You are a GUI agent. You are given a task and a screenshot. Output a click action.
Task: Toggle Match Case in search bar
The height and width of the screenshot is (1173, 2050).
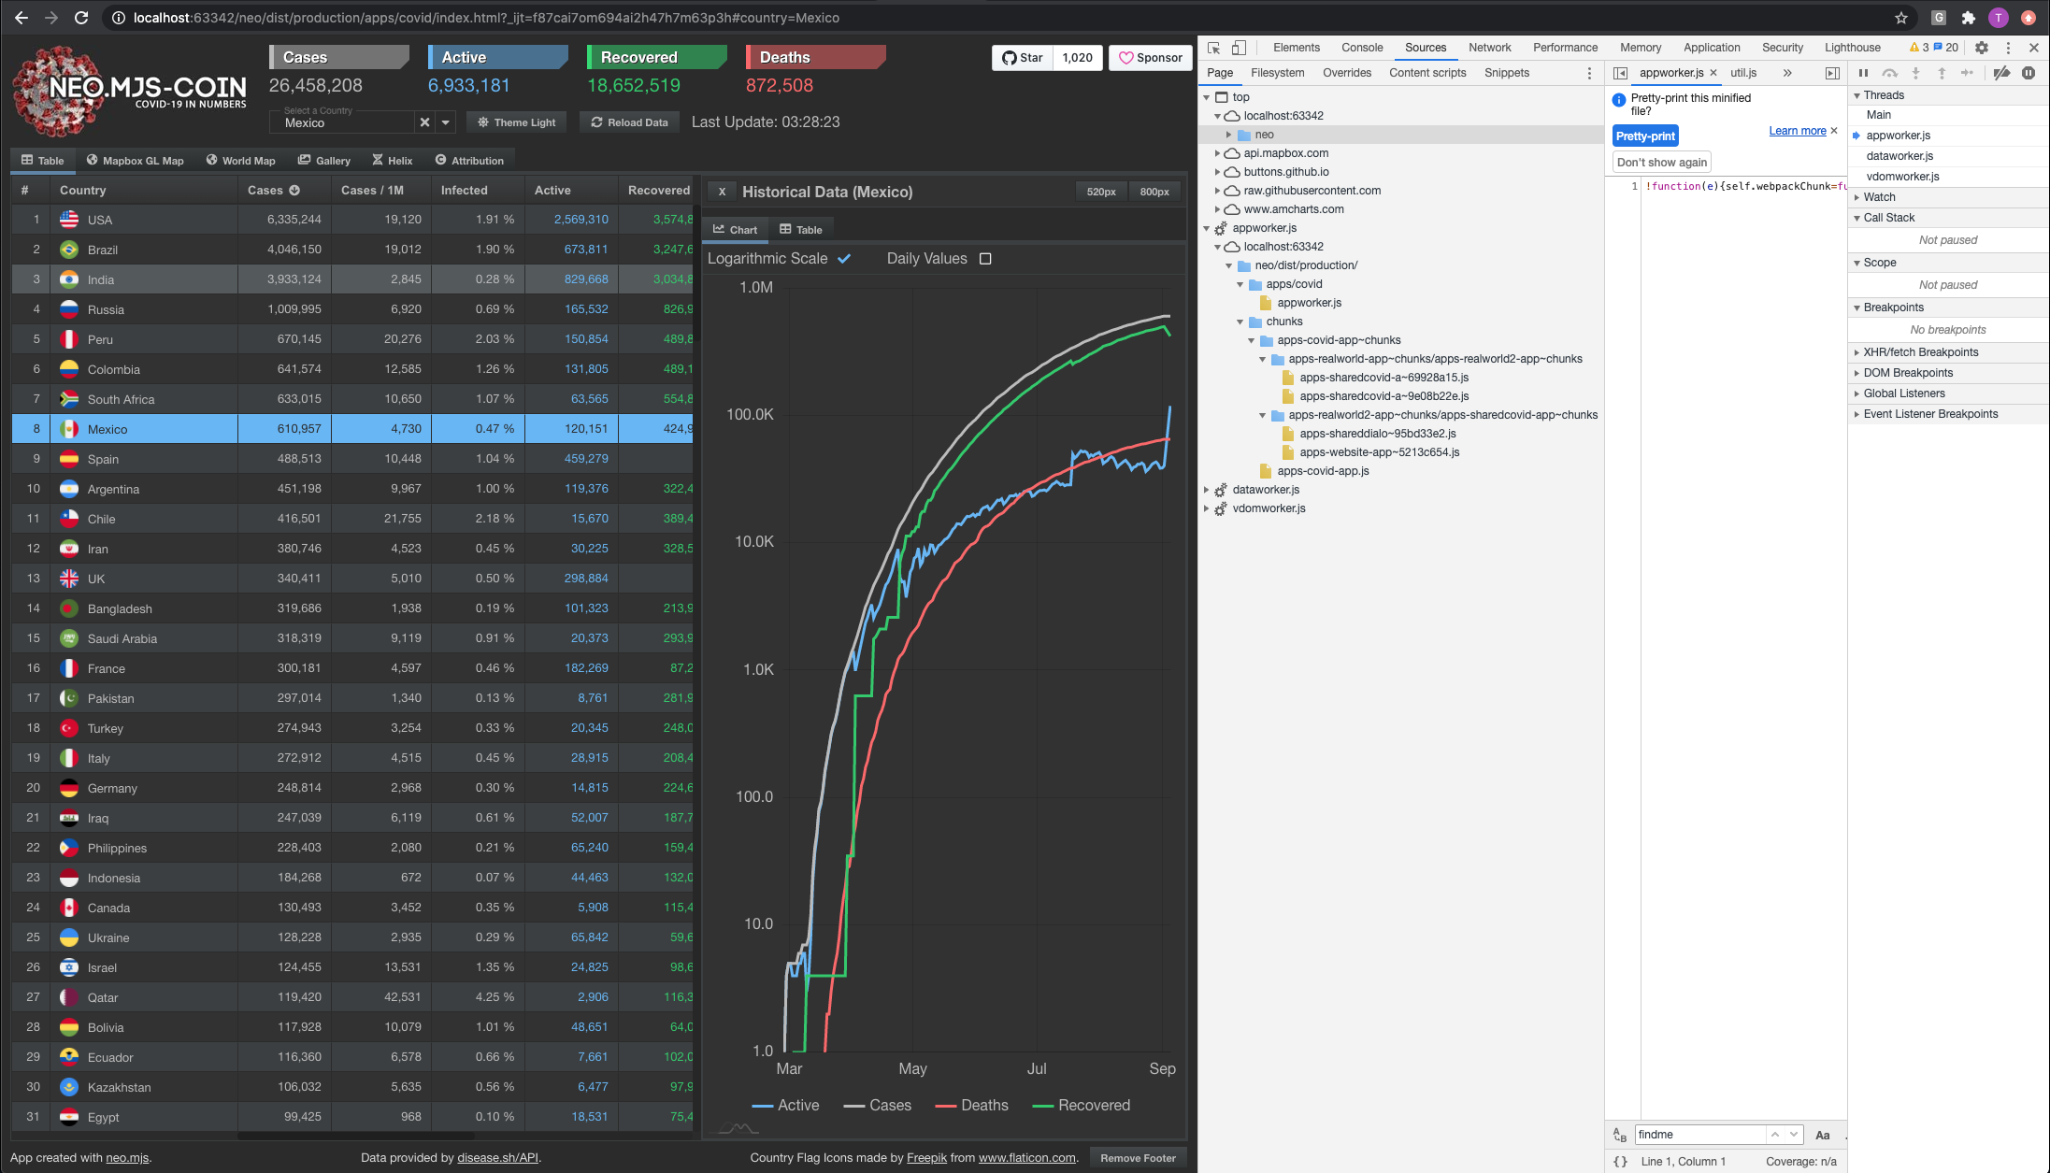click(x=1822, y=1135)
